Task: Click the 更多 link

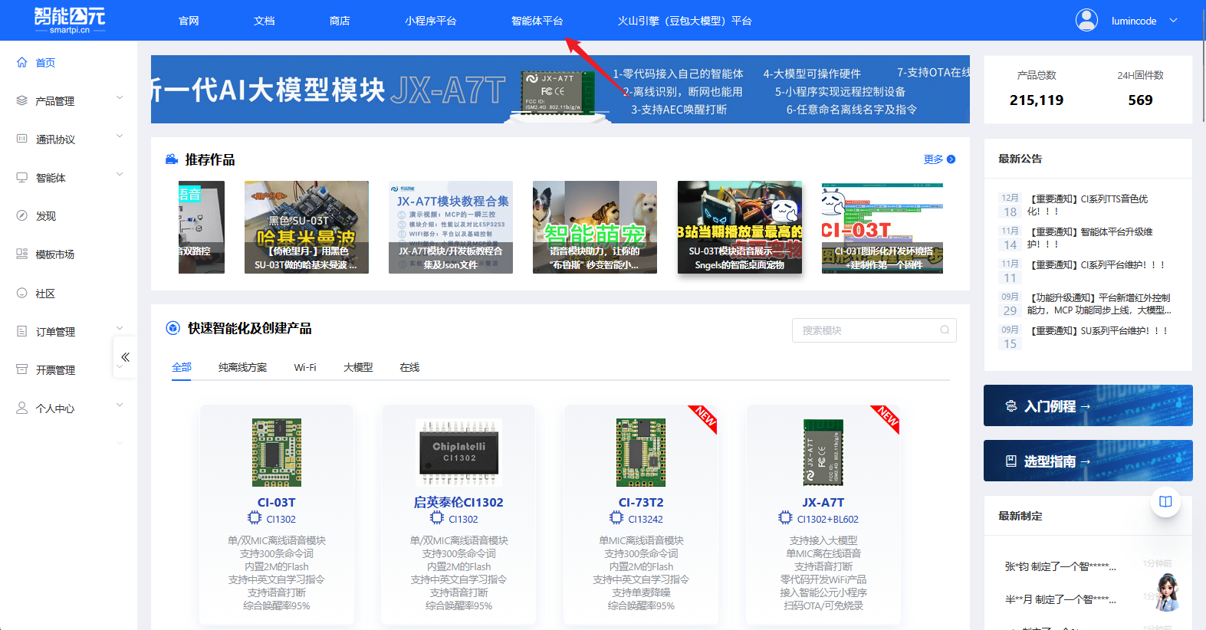Action: pos(933,159)
